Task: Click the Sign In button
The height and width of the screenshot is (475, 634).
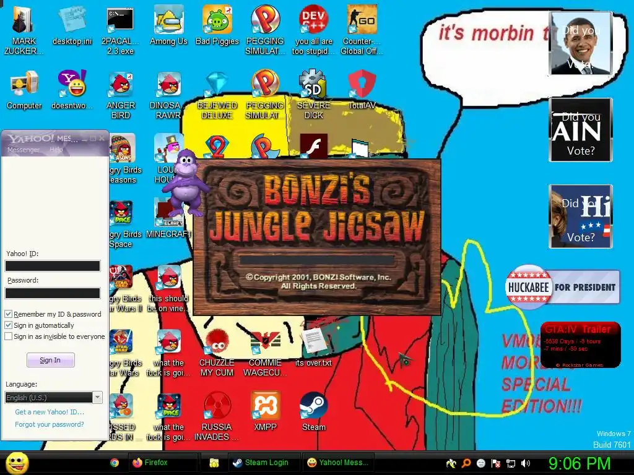Action: coord(51,360)
